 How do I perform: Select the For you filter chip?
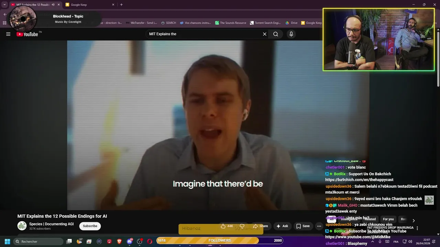[388, 219]
